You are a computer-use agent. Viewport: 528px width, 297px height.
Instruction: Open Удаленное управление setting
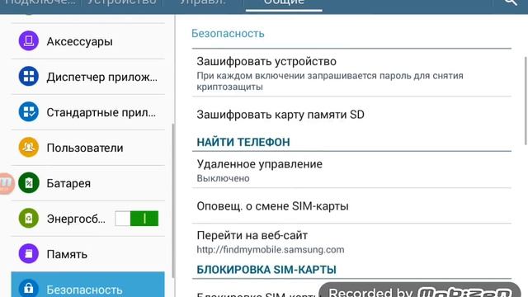pos(351,170)
